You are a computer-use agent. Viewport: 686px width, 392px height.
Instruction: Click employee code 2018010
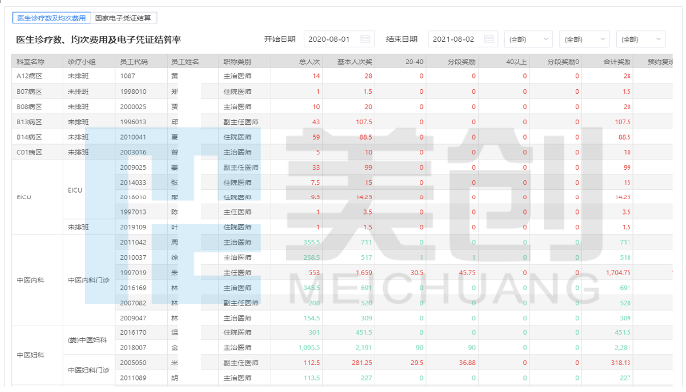coord(133,197)
